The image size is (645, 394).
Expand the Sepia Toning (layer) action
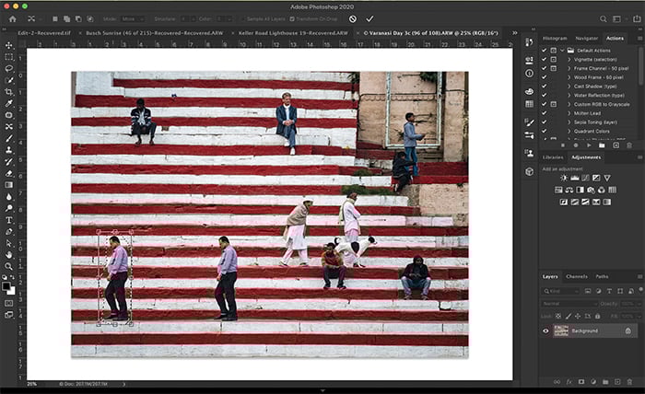pos(569,122)
